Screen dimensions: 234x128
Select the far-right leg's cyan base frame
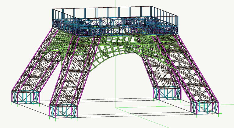coord(205,108)
